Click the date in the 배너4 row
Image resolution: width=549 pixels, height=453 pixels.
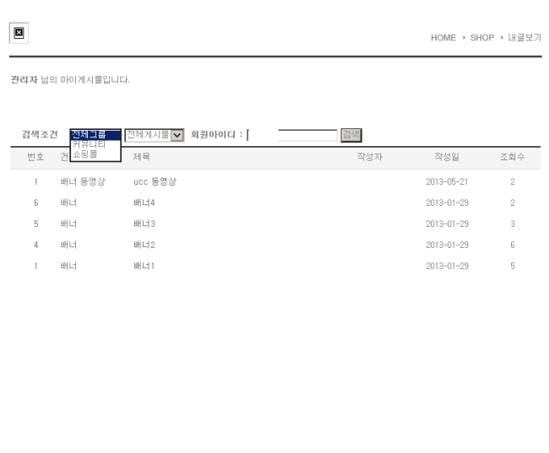coord(447,203)
